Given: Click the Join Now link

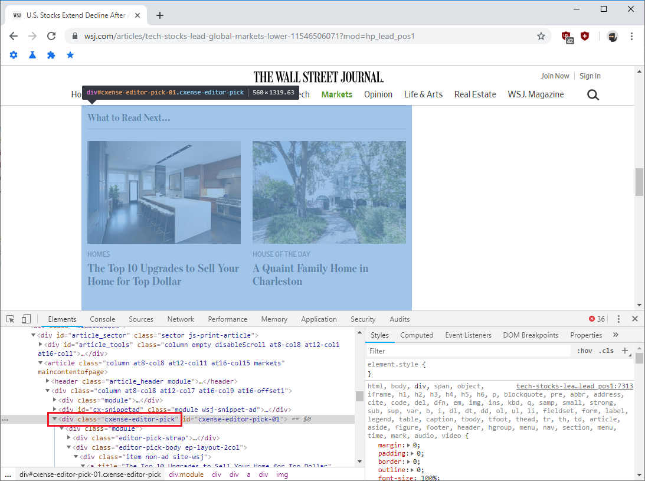Looking at the screenshot, I should pyautogui.click(x=555, y=76).
